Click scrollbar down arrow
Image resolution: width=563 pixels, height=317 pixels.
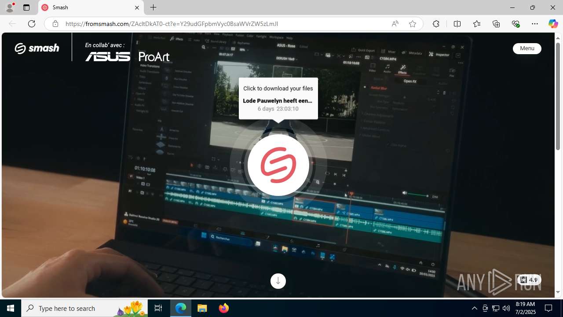558,292
